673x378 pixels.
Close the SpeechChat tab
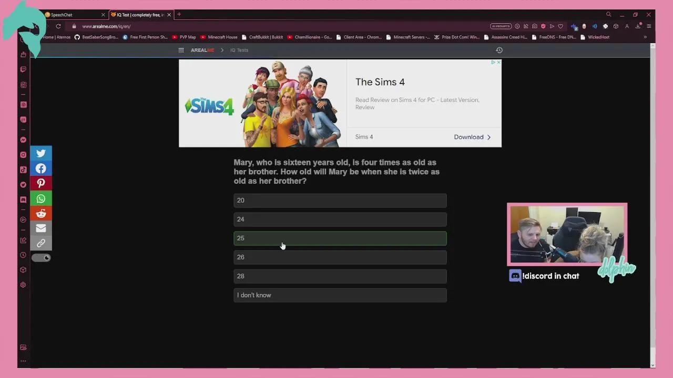[103, 15]
